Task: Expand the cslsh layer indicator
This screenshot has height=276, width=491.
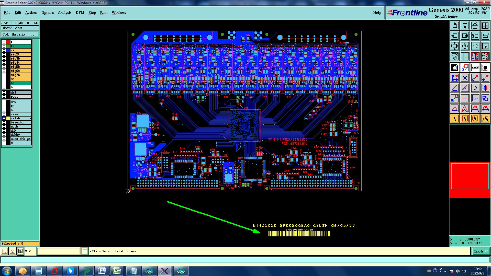Action: (30, 118)
